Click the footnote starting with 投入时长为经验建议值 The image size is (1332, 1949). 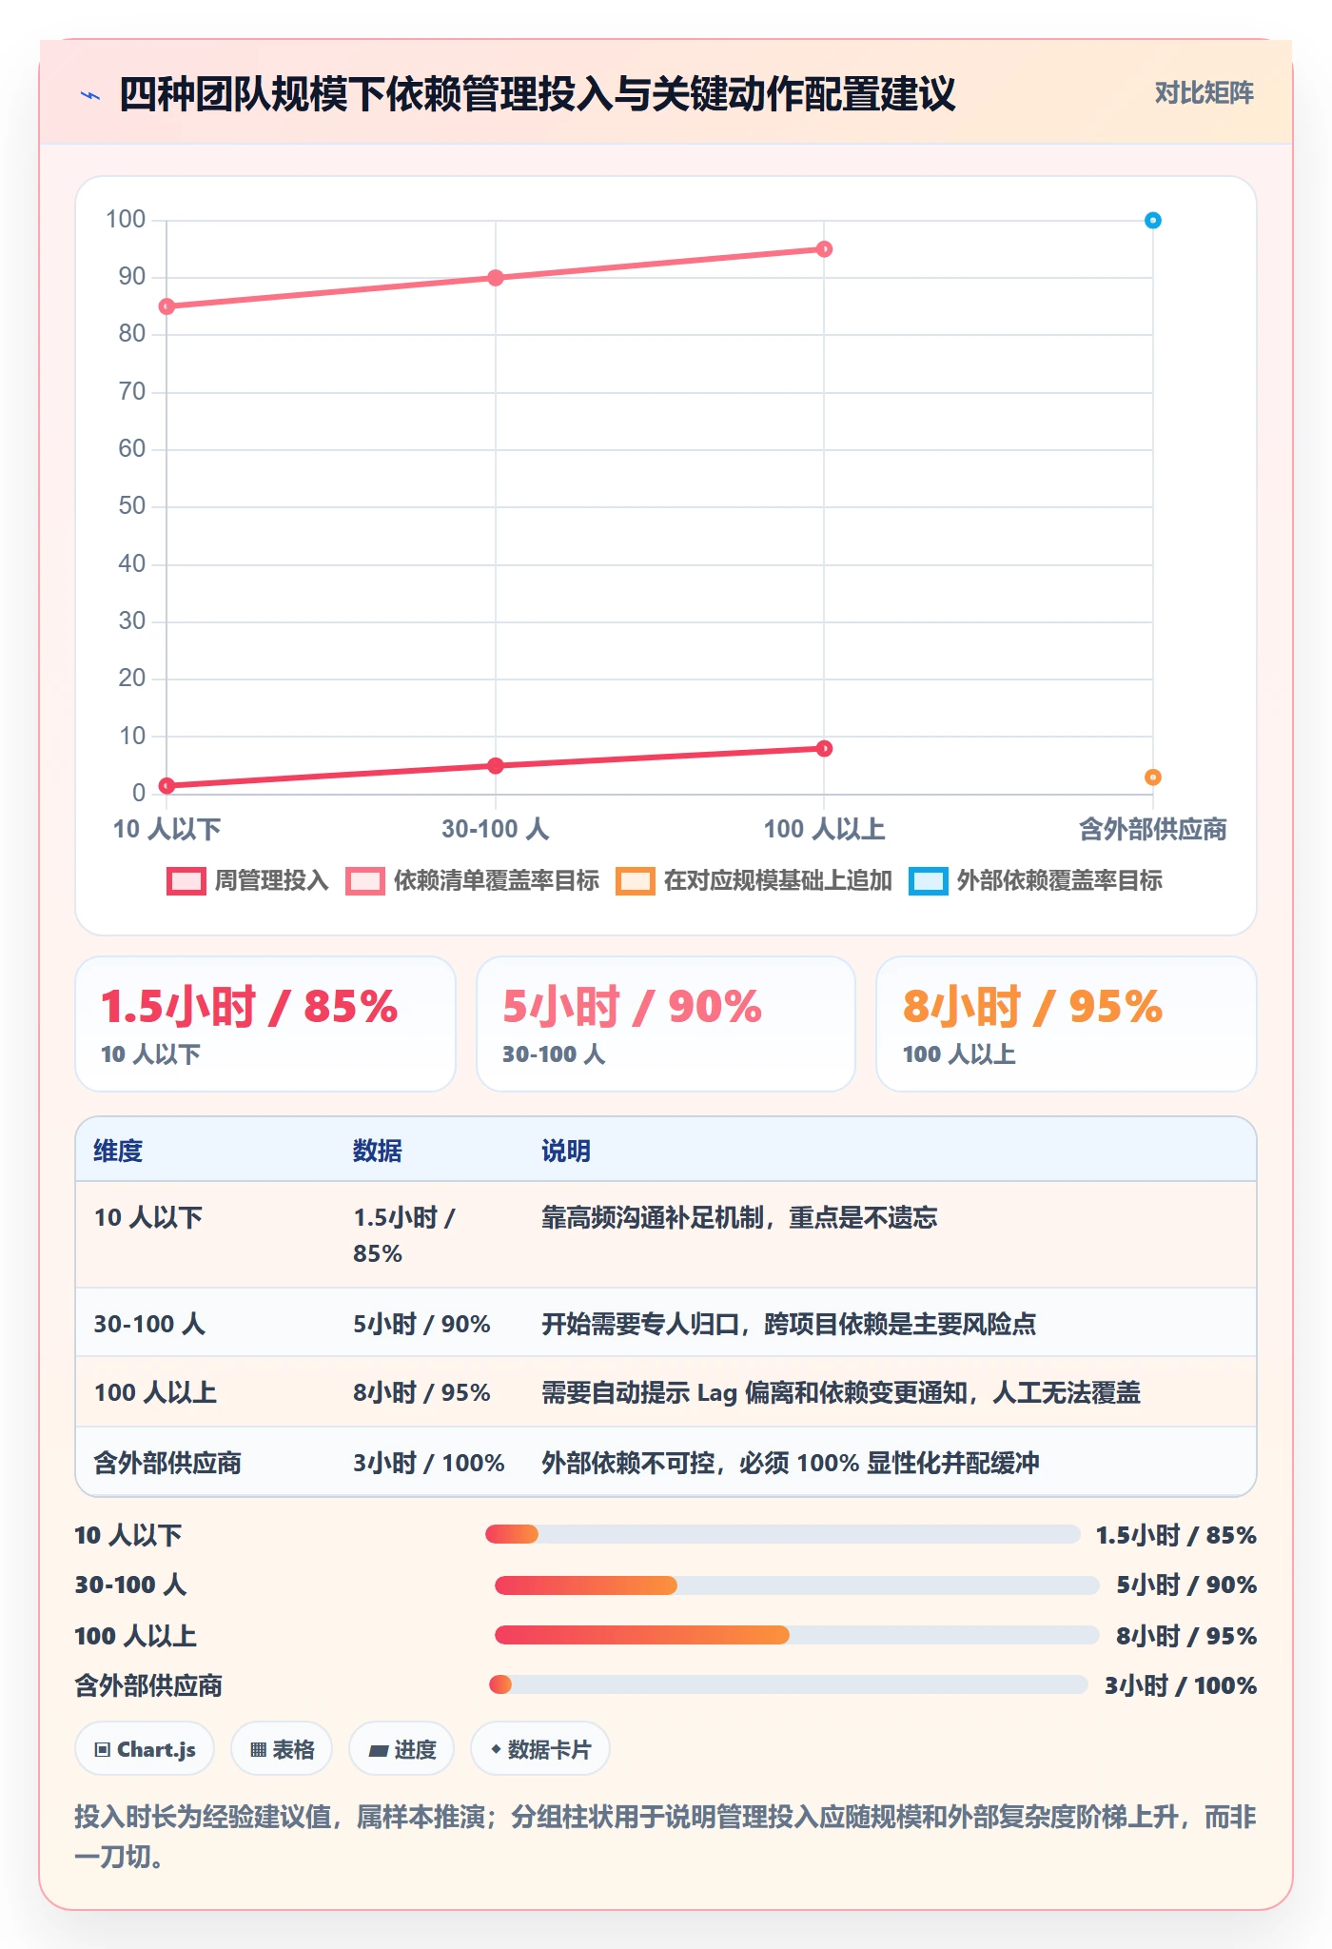[x=666, y=1837]
